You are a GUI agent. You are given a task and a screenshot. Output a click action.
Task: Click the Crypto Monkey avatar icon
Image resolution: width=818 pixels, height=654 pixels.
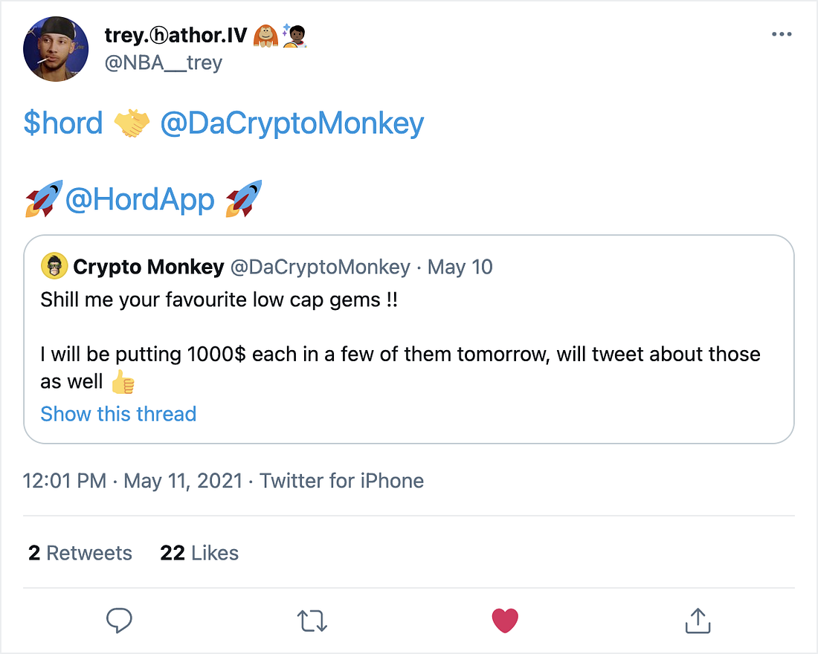54,267
